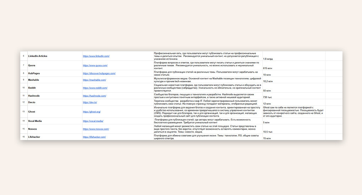Click row header number 9
The image size is (362, 195).
[24, 80]
